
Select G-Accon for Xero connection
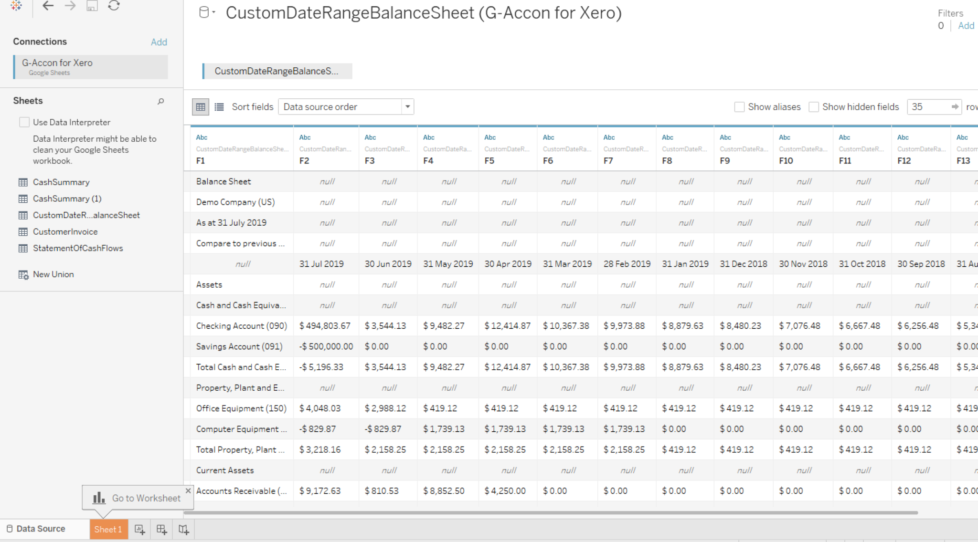(x=91, y=67)
